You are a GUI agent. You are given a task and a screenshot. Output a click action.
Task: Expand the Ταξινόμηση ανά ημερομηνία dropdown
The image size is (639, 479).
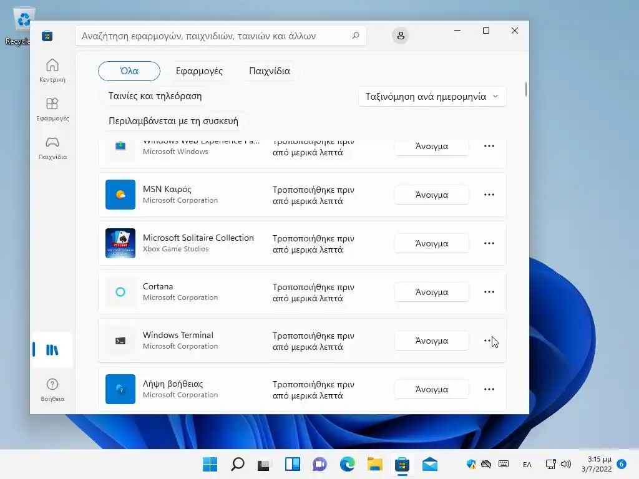[x=432, y=97]
